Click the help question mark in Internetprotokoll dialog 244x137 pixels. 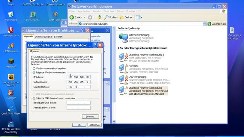pos(95,45)
